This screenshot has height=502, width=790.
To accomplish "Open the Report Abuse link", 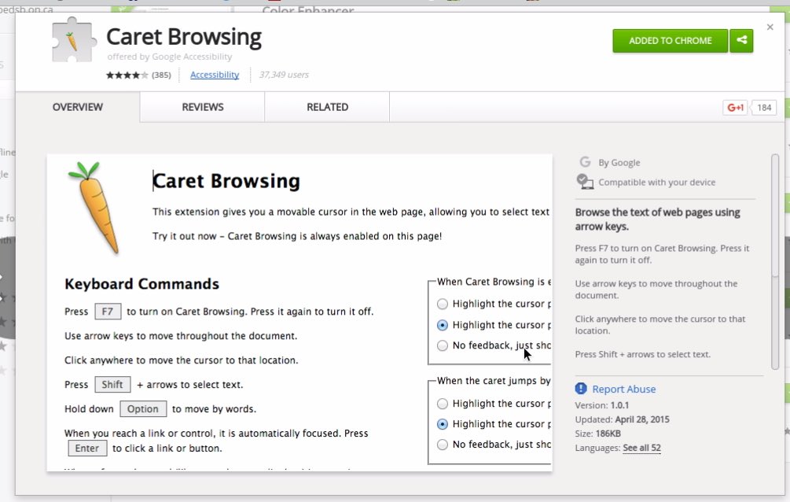I will [x=623, y=389].
